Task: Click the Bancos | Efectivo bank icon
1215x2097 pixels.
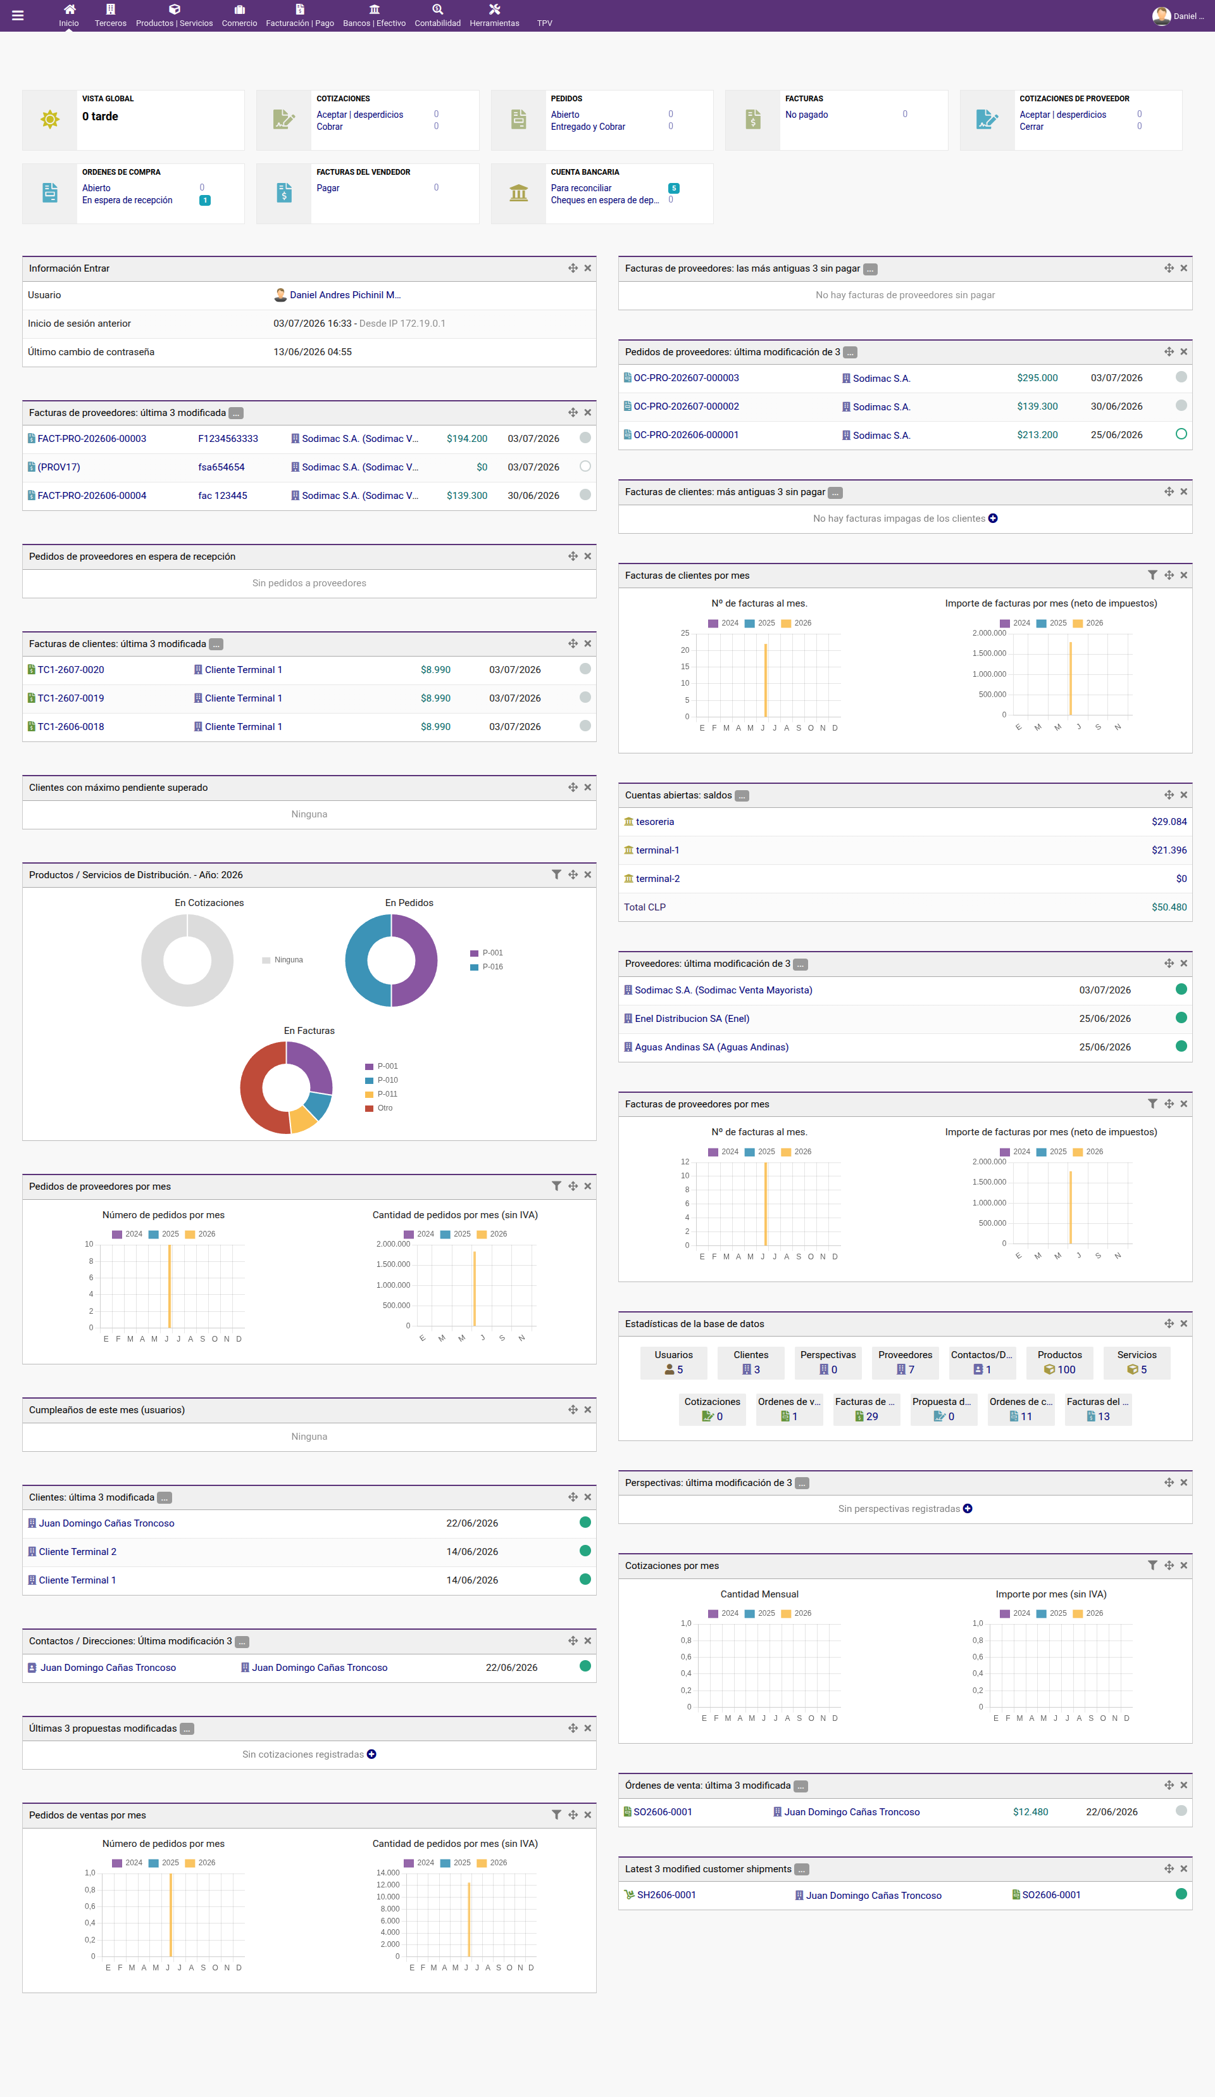Action: point(374,9)
